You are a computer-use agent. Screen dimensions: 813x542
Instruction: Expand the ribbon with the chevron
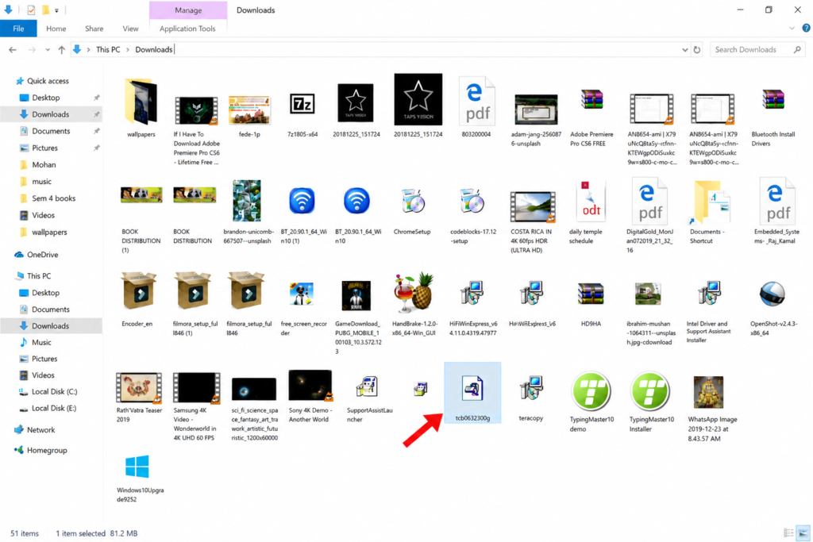[x=792, y=29]
